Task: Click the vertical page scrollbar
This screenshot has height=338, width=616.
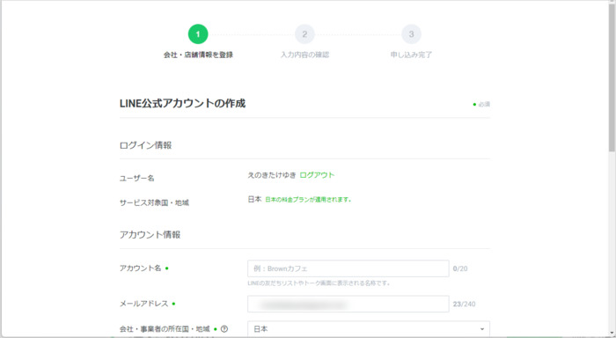Action: coord(612,78)
